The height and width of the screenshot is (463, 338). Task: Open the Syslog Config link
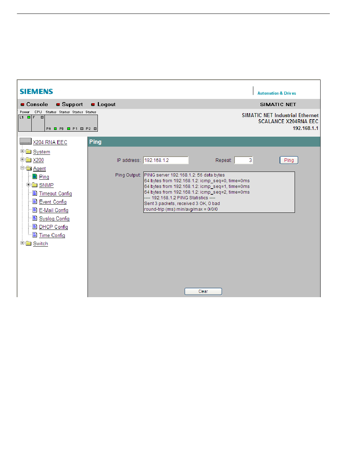54,219
